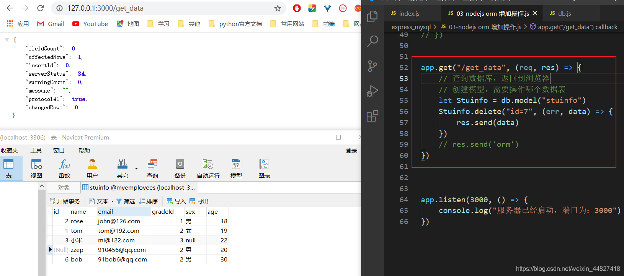Click the 导出 export button
This screenshot has width=624, height=276.
click(x=199, y=201)
